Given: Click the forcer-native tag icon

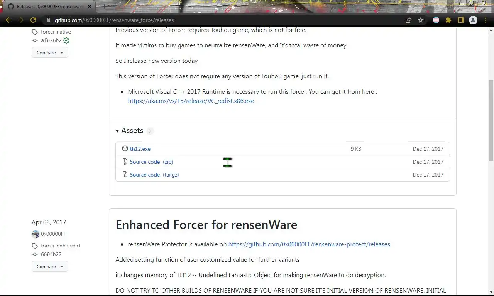Looking at the screenshot, I should (35, 32).
